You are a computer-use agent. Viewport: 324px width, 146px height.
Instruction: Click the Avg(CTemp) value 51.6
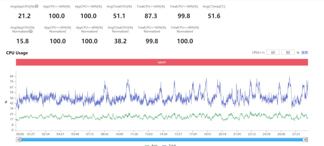214,16
